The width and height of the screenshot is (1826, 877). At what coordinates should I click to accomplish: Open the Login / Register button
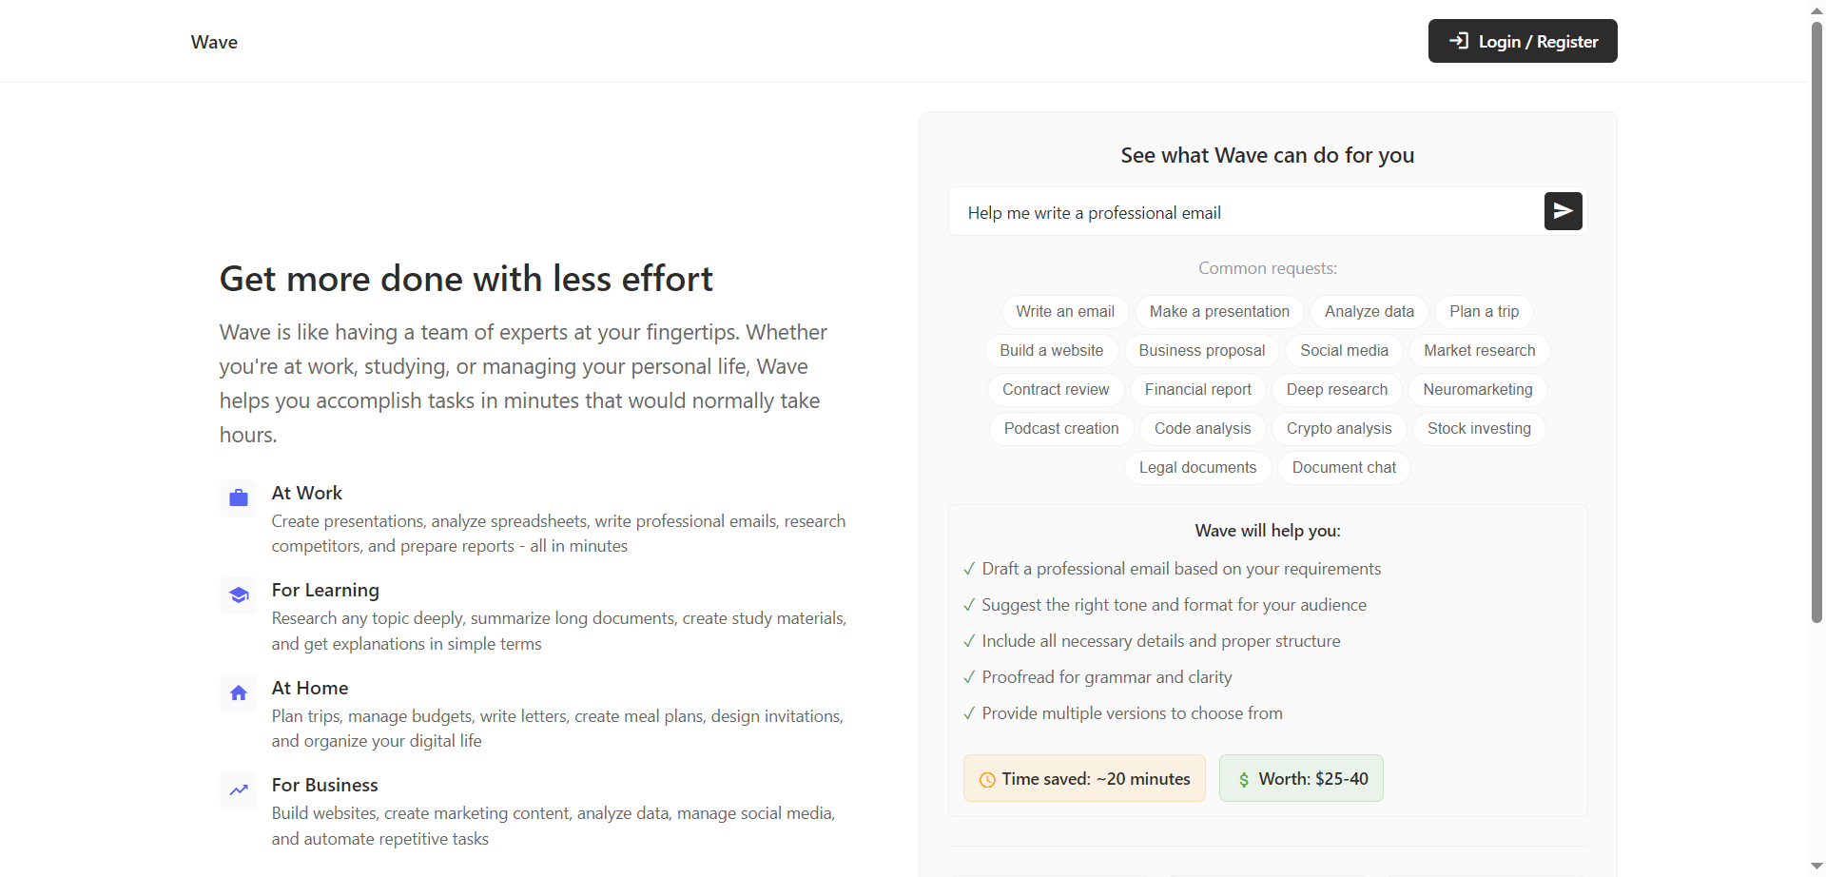coord(1523,41)
